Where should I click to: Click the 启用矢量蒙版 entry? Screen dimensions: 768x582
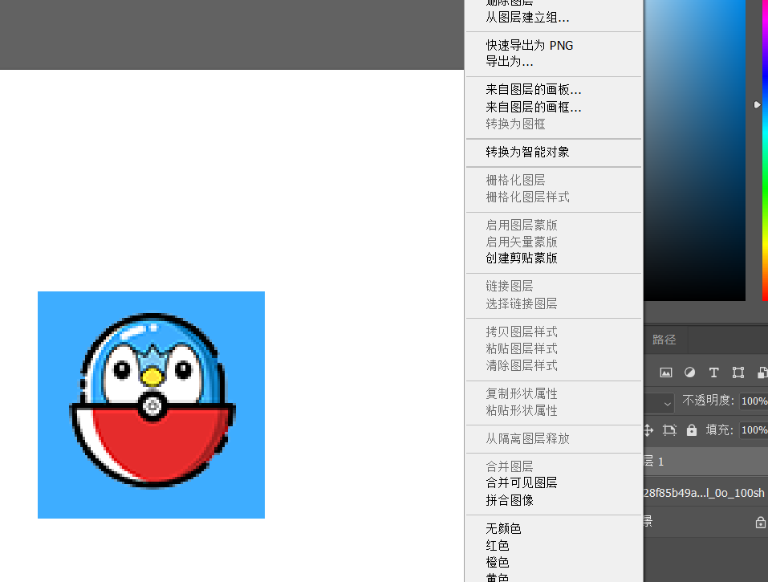(x=522, y=242)
